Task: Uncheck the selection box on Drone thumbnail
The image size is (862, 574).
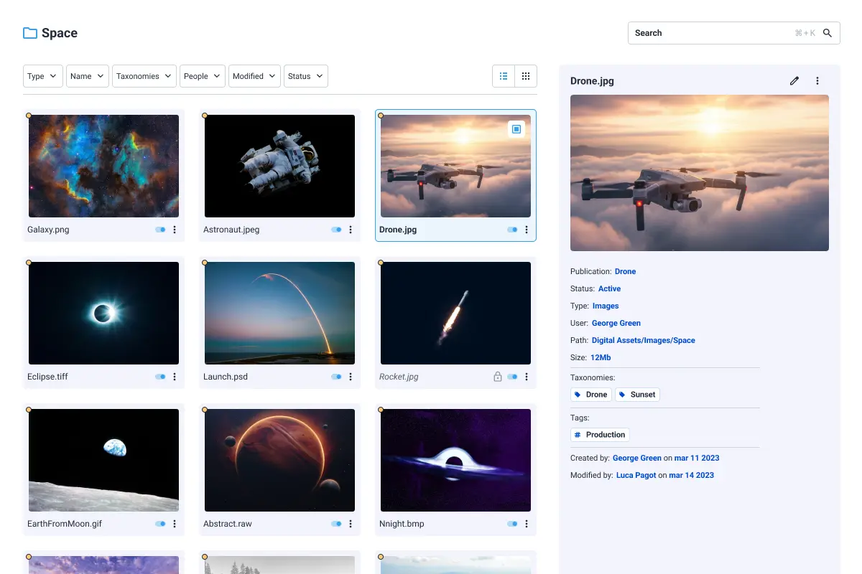Action: [516, 129]
